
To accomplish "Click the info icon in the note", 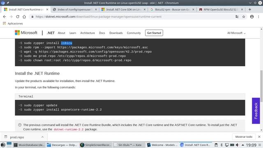I will point(20,125).
